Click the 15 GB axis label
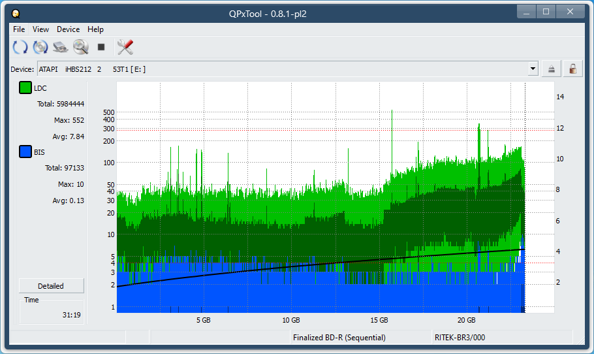The width and height of the screenshot is (594, 354). click(379, 320)
